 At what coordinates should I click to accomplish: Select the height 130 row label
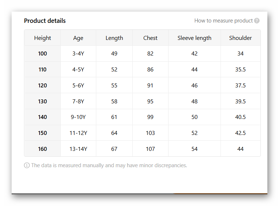coord(43,102)
